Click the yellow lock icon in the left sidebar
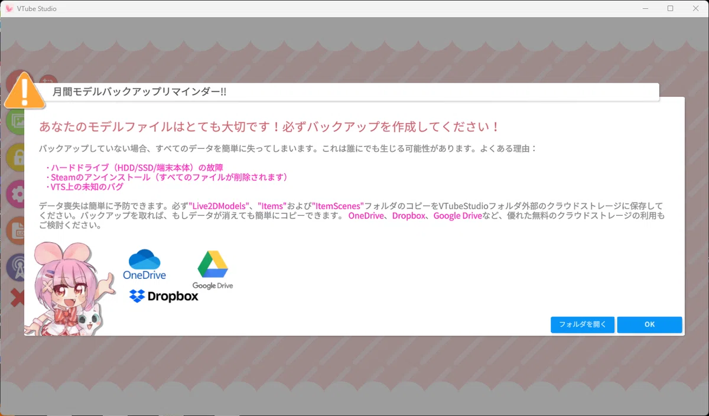The image size is (709, 416). pyautogui.click(x=15, y=157)
